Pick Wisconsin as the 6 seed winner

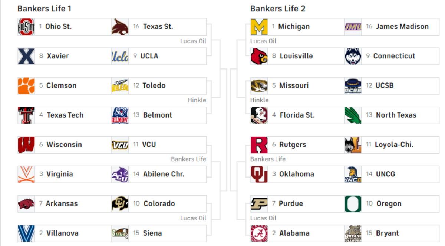[65, 145]
